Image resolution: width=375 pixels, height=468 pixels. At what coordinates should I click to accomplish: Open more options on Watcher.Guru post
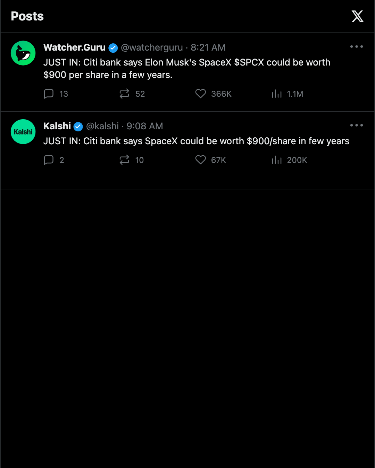[x=357, y=46]
